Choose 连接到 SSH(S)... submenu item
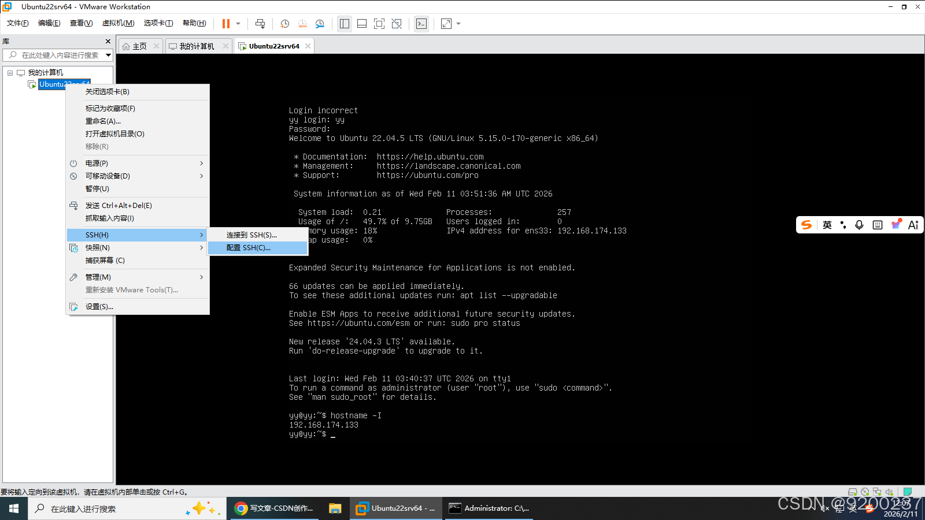The height and width of the screenshot is (520, 925). pos(258,235)
